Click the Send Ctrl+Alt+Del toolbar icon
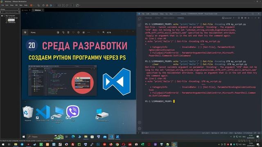The height and width of the screenshot is (147, 262). [x=38, y=5]
